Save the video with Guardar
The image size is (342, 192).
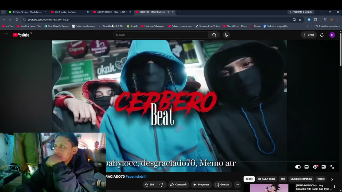point(222,185)
